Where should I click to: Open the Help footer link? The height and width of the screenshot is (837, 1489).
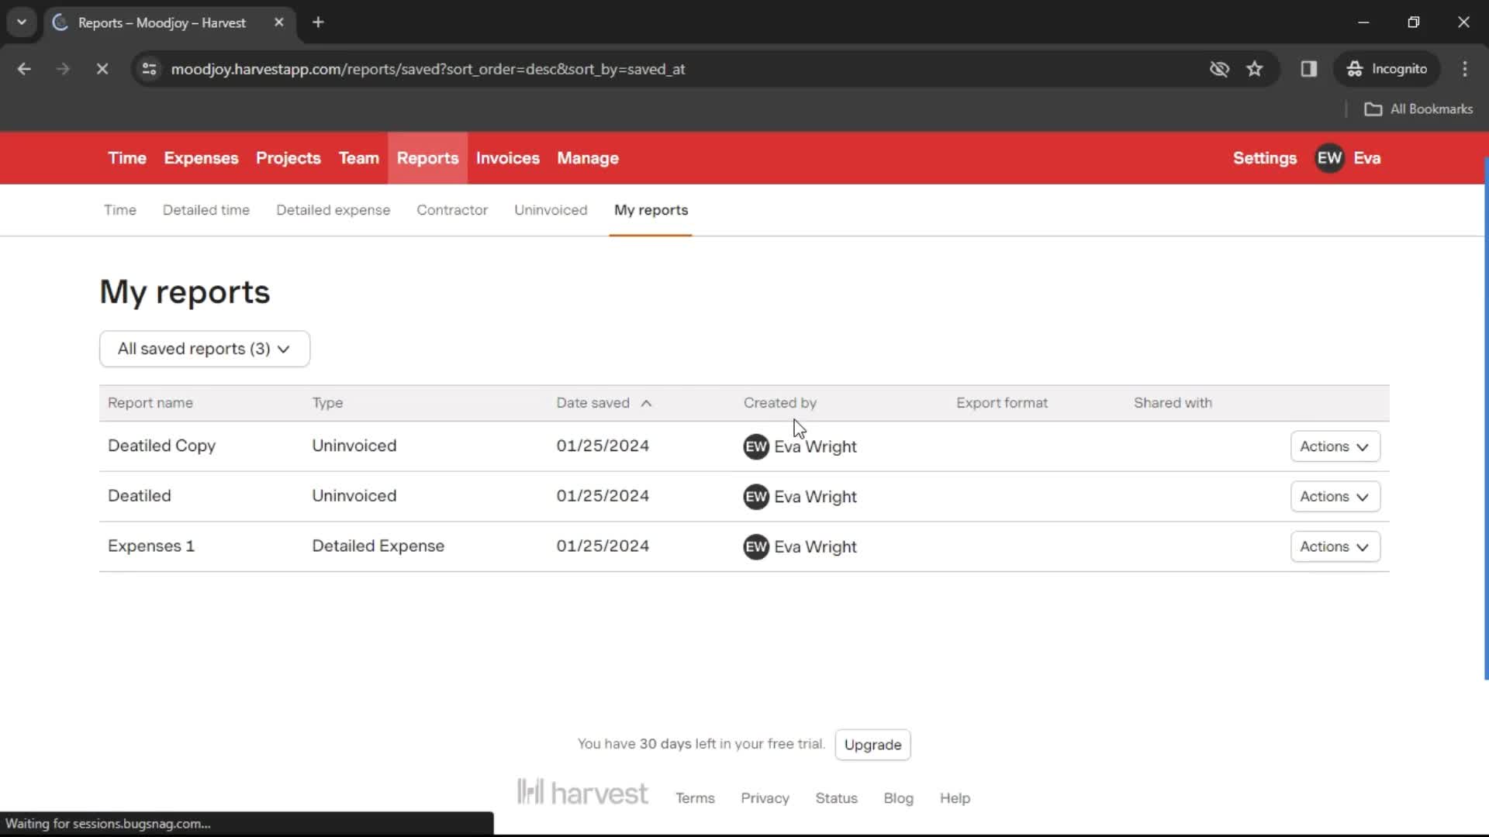[x=955, y=798]
